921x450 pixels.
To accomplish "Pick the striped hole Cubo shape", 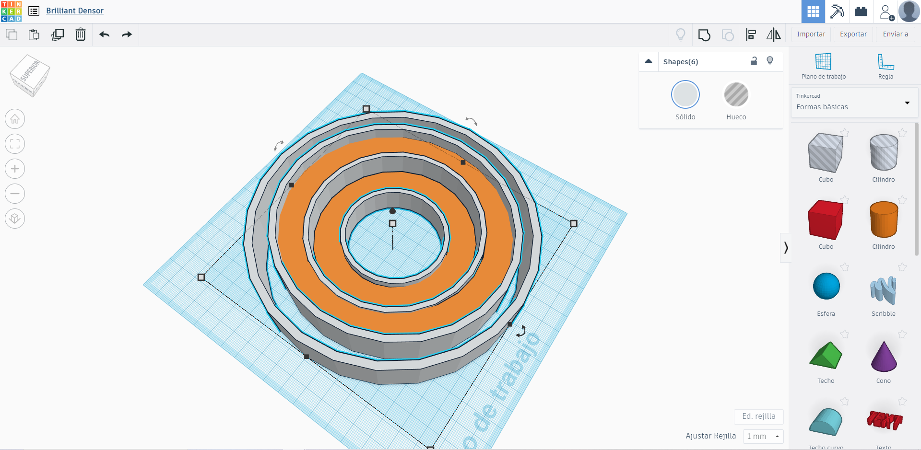I will (826, 153).
